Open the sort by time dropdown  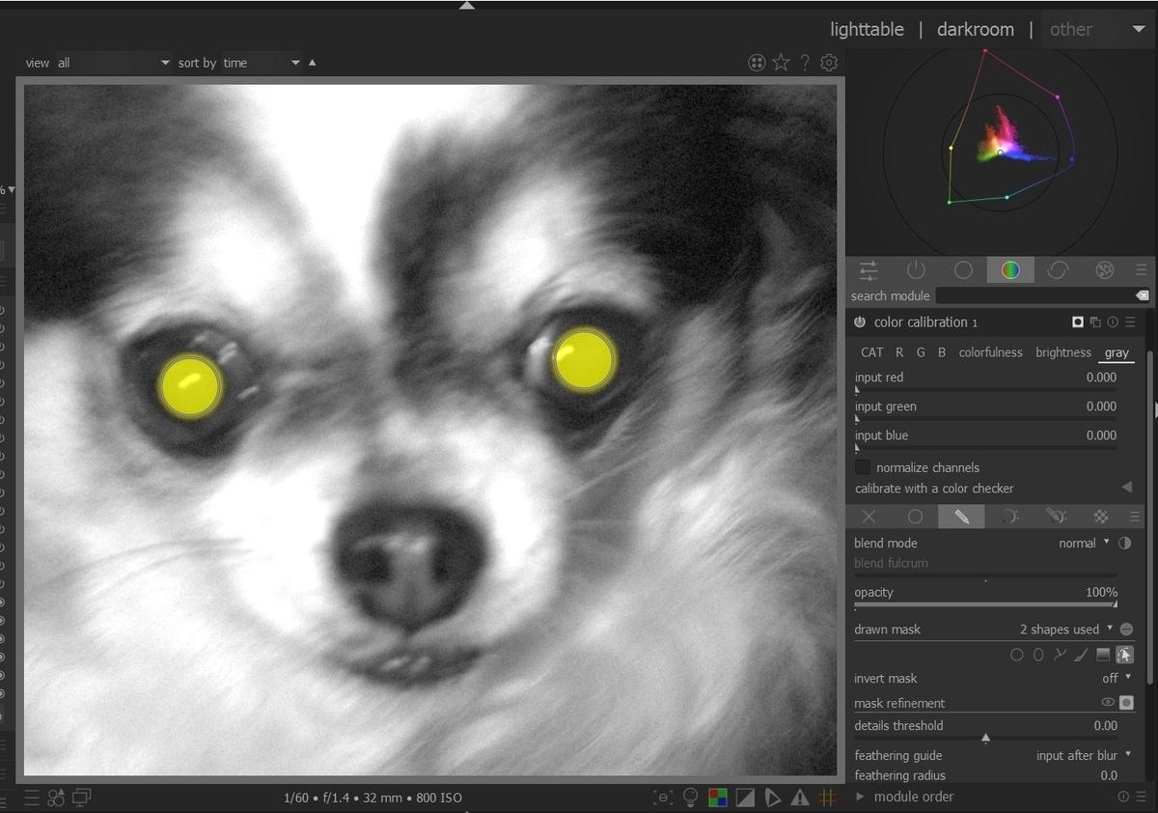pyautogui.click(x=262, y=63)
